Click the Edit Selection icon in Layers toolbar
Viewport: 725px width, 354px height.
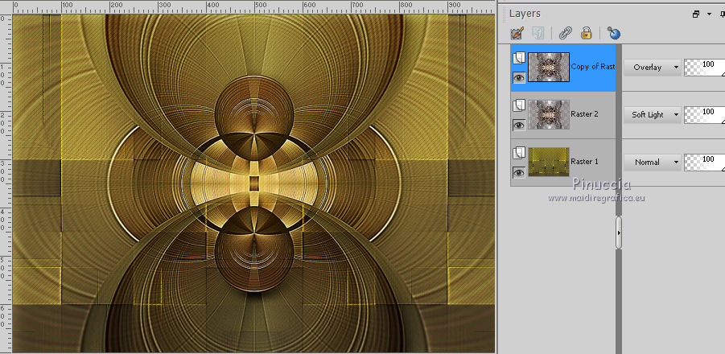518,33
